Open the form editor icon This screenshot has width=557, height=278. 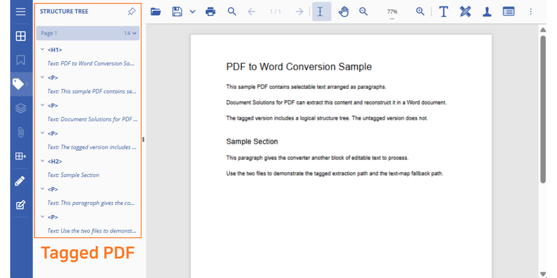coord(20,205)
